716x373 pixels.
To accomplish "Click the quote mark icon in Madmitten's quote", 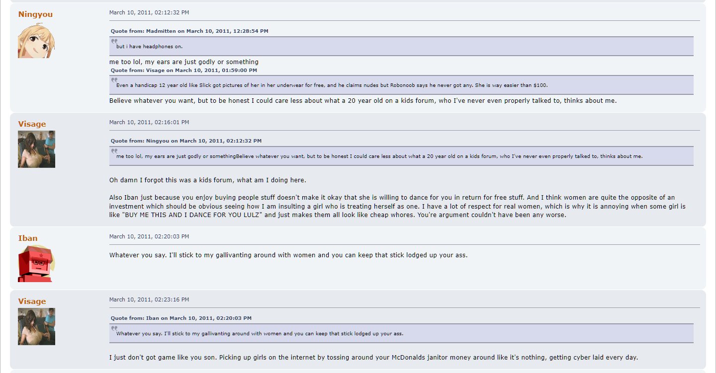I will pos(114,41).
